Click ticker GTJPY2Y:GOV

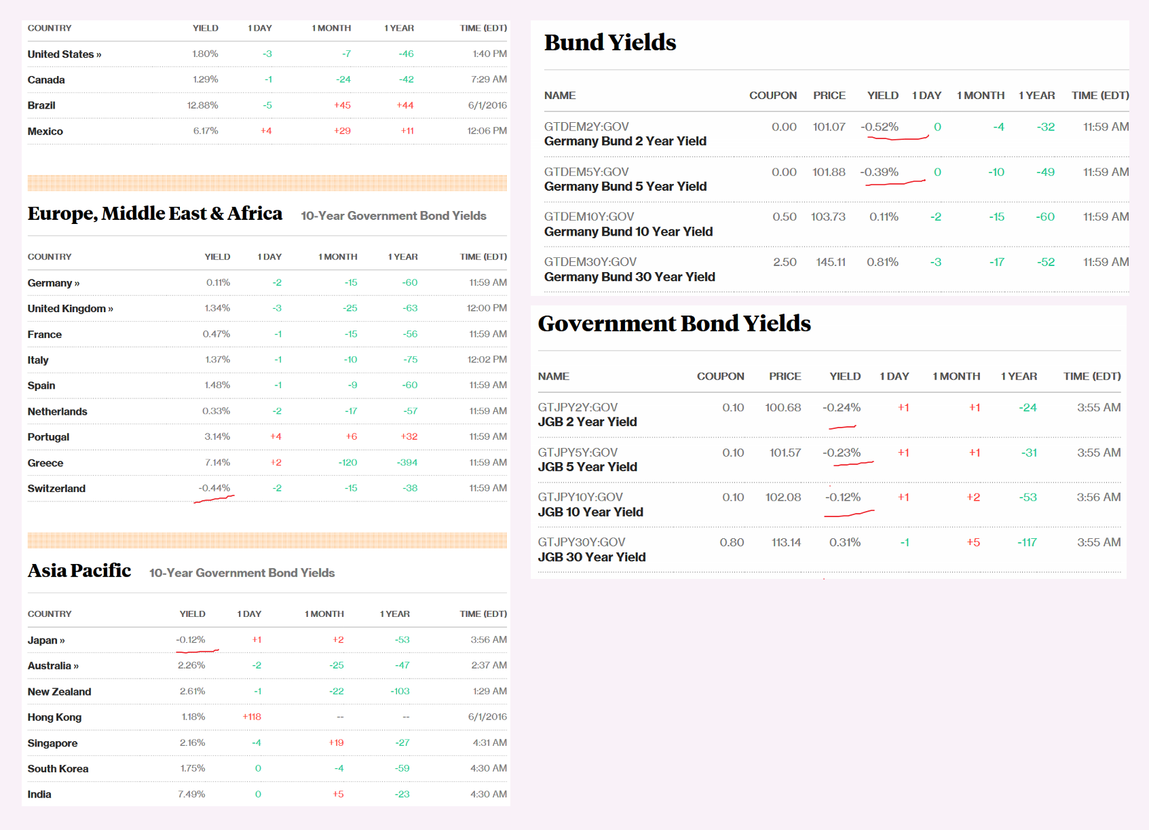[x=578, y=407]
